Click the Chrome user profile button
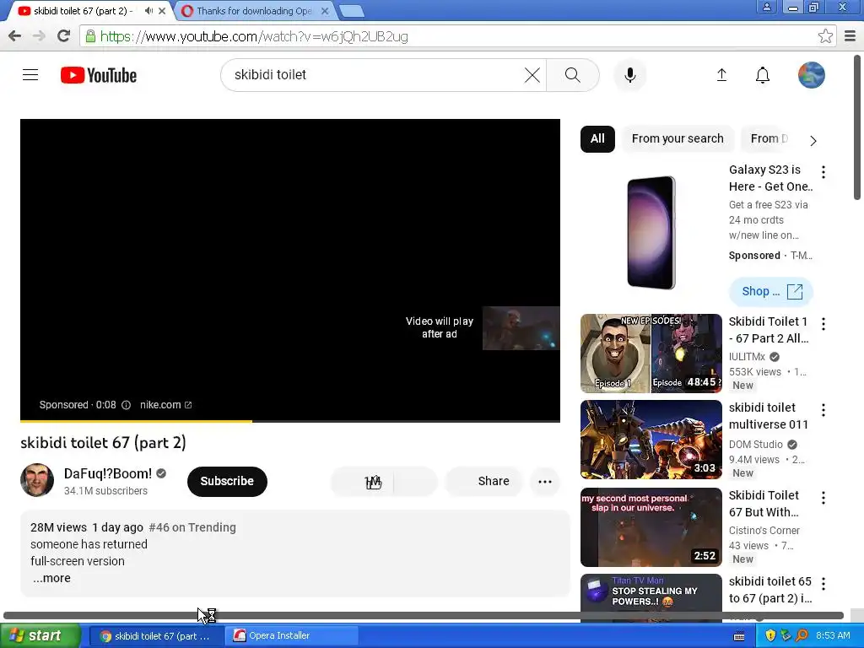 (x=766, y=7)
